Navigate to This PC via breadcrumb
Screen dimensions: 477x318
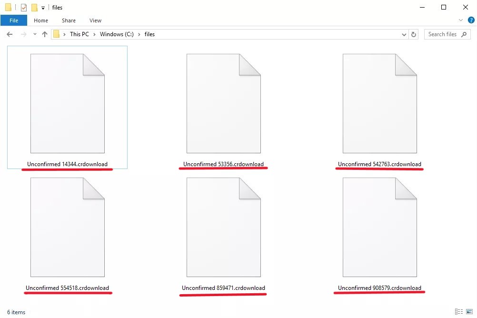click(79, 34)
